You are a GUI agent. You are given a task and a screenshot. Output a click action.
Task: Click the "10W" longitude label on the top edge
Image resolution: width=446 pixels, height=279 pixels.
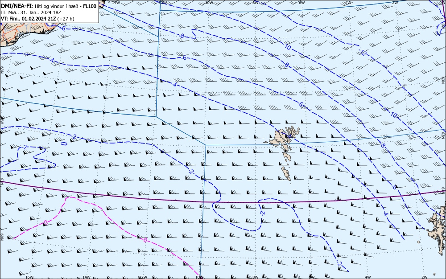209,2
